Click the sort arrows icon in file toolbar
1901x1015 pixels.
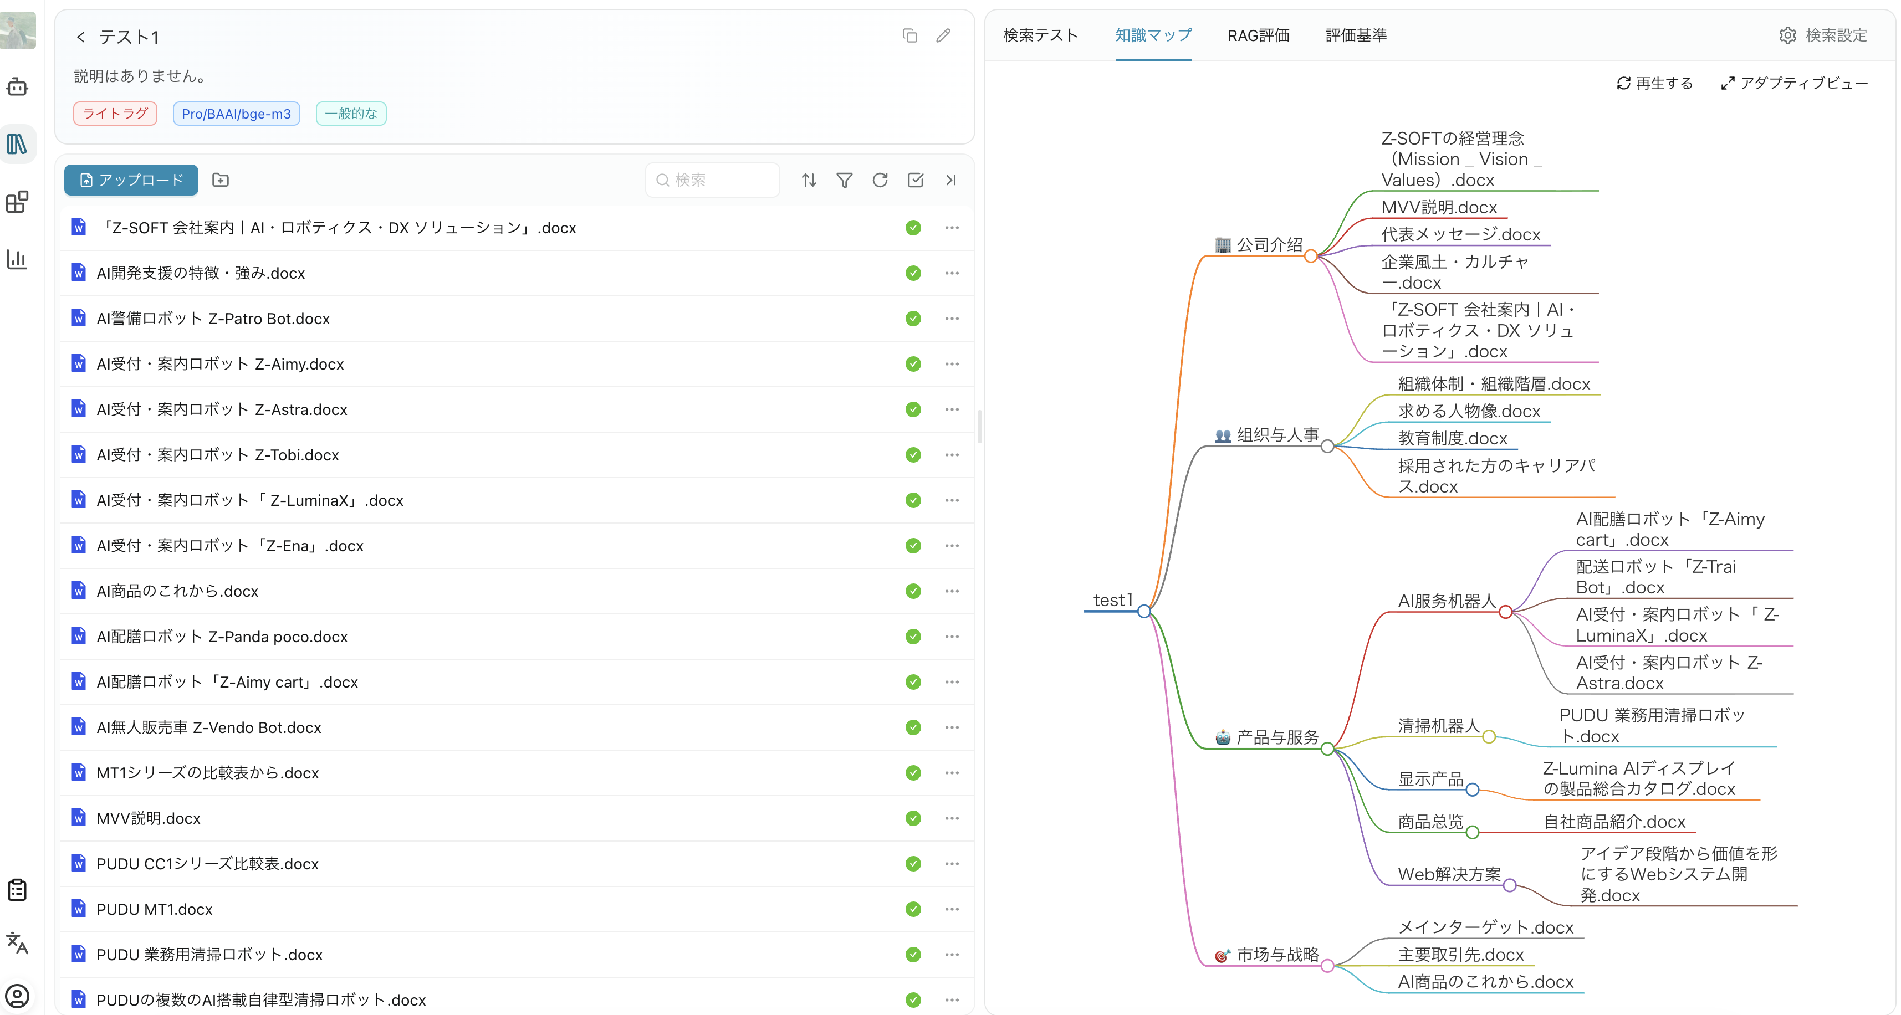(809, 180)
